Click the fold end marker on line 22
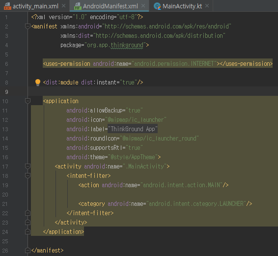This screenshot has width=278, height=256. coord(28,213)
